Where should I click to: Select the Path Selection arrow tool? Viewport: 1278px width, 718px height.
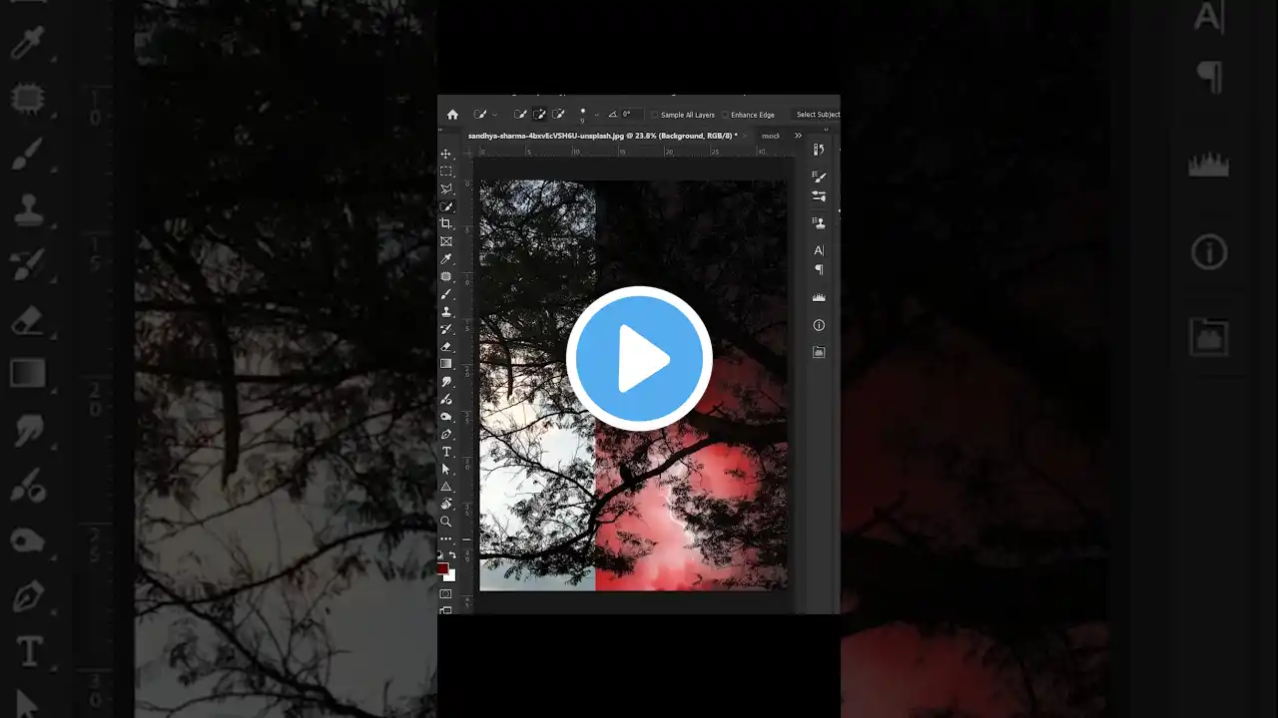pos(446,469)
